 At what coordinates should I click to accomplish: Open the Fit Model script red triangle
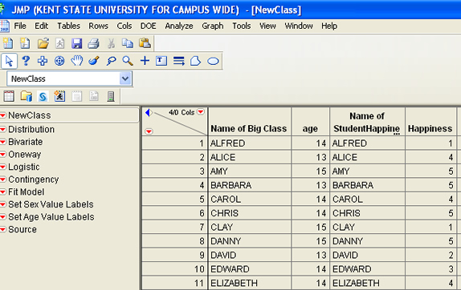point(3,192)
